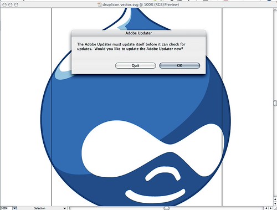Click the Adobe Updater dialog title
Viewport: 277px width, 210px height.
pos(138,33)
